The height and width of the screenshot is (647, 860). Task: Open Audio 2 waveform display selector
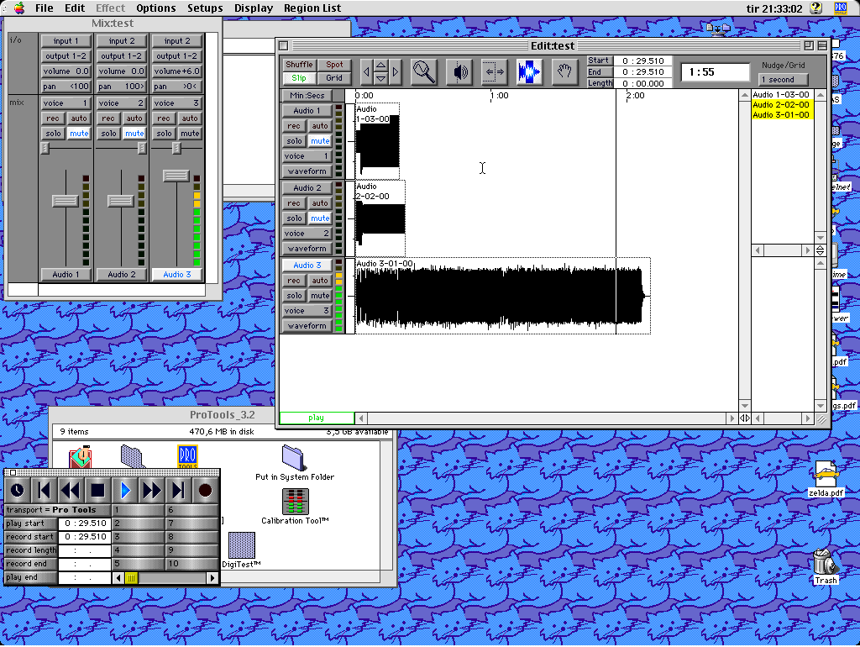pyautogui.click(x=307, y=249)
